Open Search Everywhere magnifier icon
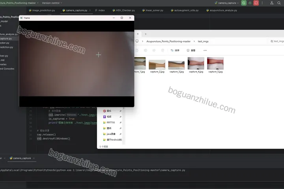The image size is (284, 189). point(279,3)
